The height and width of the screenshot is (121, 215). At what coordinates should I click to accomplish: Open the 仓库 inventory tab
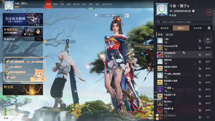pos(84,4)
